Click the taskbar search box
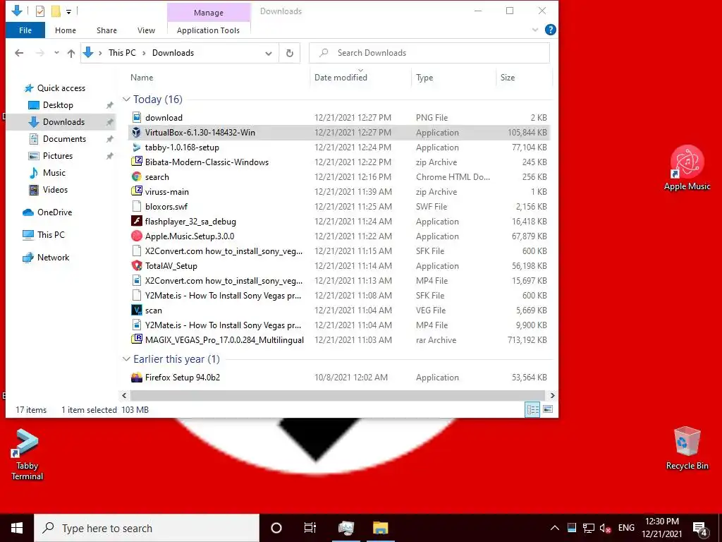This screenshot has height=542, width=722. (x=147, y=528)
